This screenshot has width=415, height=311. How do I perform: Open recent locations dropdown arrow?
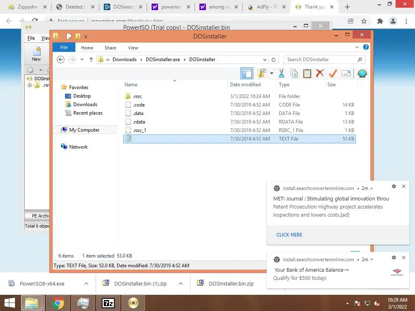[82, 60]
